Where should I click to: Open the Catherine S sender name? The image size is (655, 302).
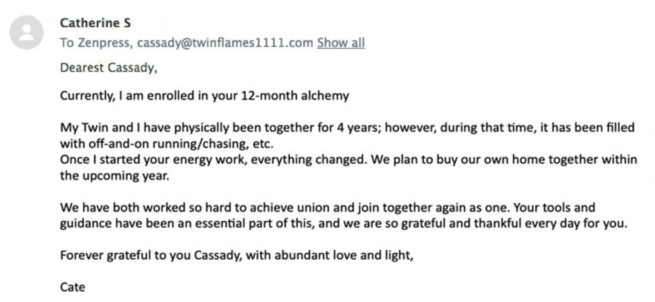point(95,23)
